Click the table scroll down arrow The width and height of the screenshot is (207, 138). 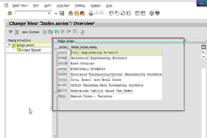click(x=204, y=56)
